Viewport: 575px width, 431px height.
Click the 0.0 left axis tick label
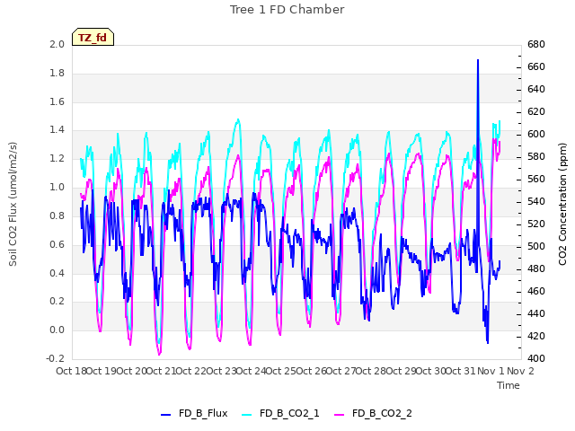point(57,330)
